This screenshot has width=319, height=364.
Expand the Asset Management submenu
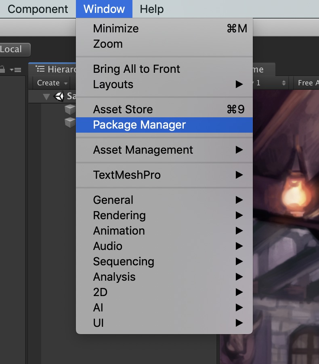[x=164, y=150]
